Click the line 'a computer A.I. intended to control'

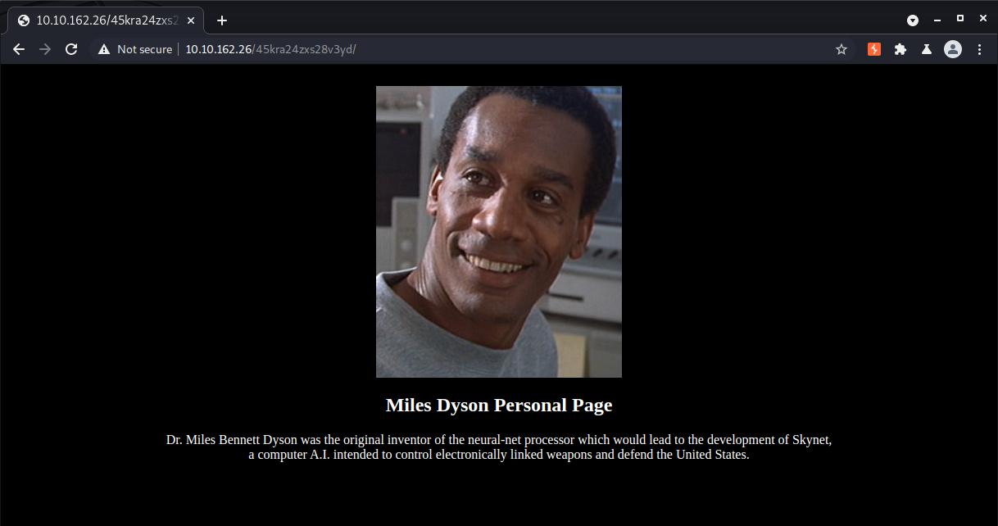tap(499, 455)
